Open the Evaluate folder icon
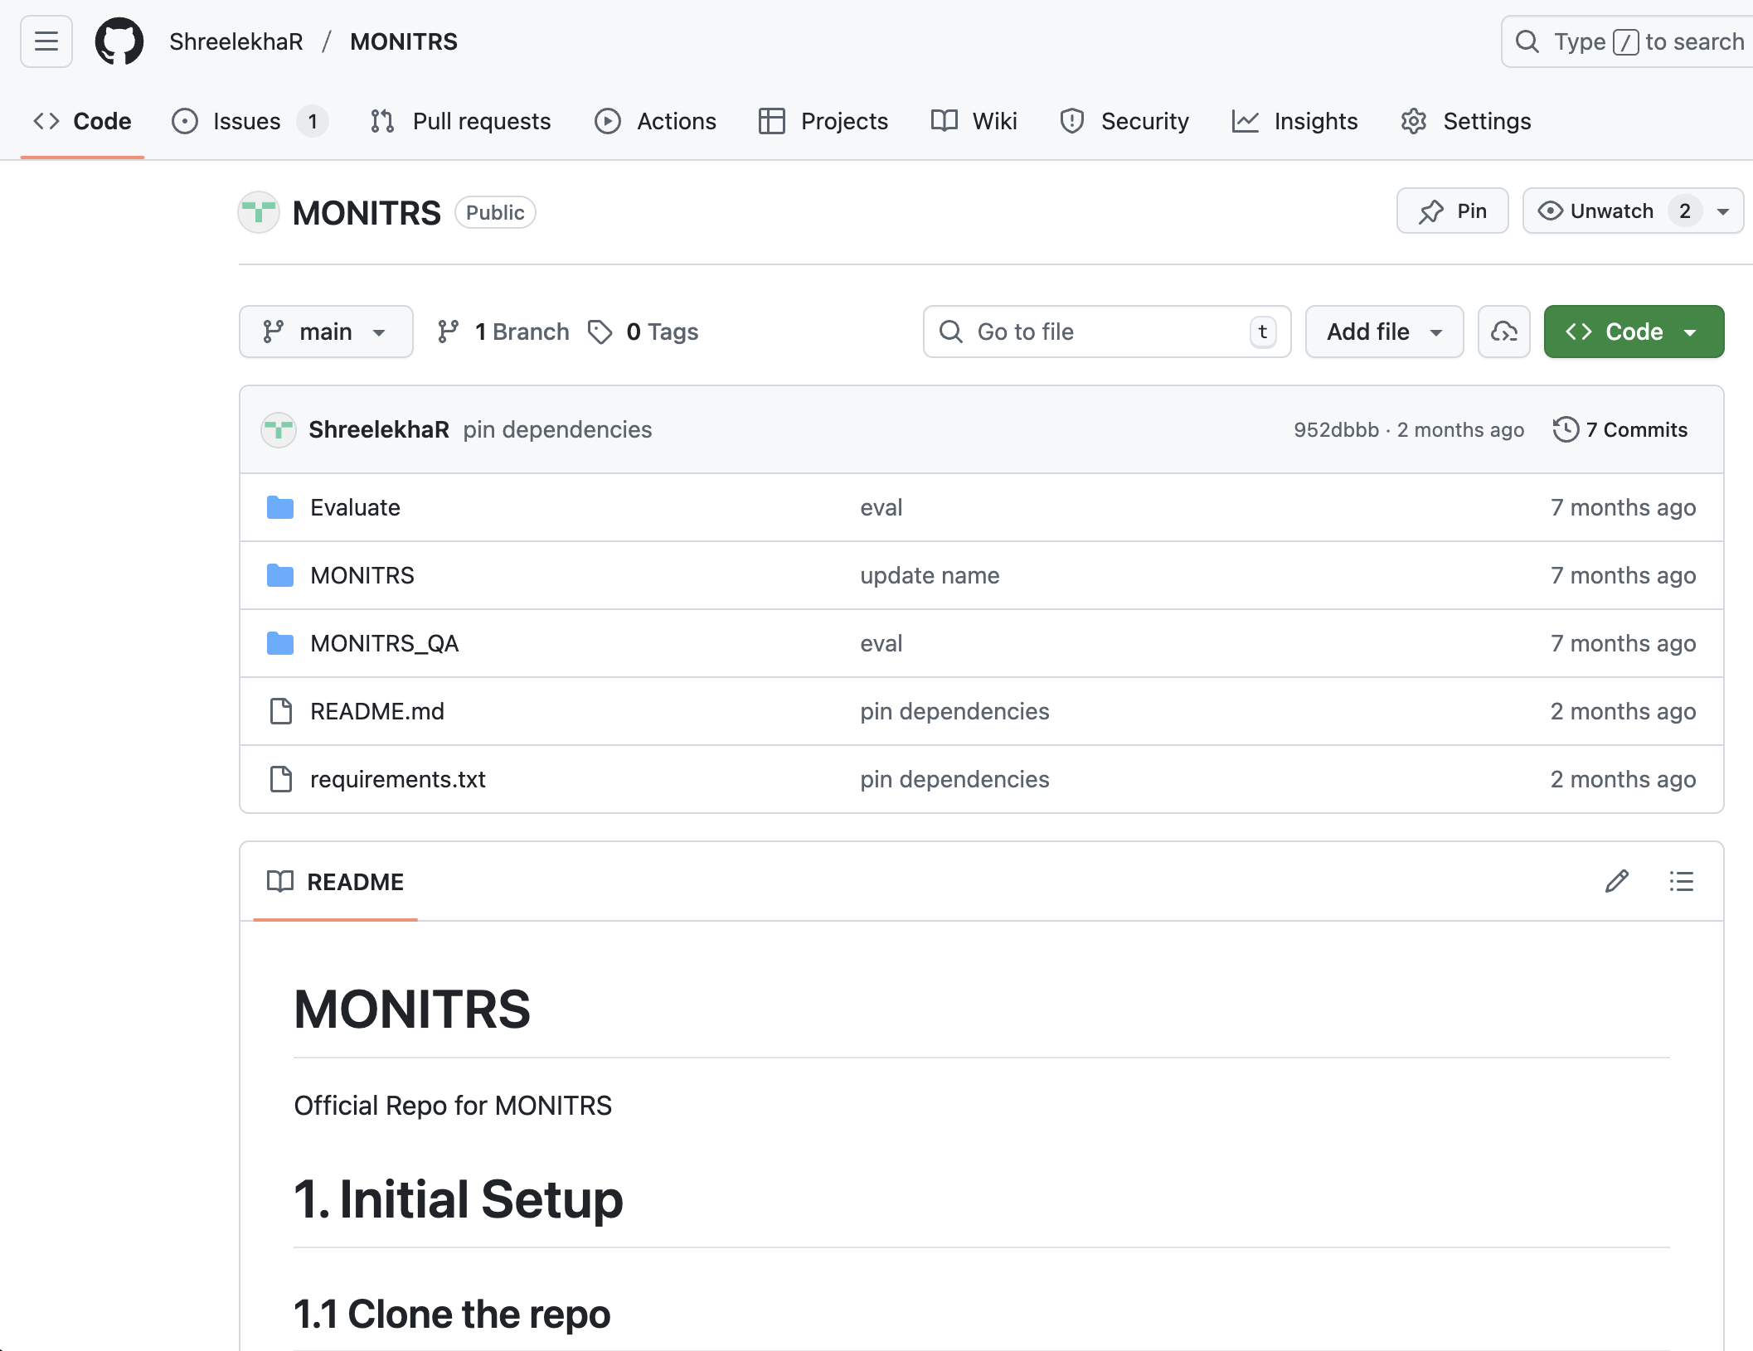1753x1351 pixels. pos(280,507)
